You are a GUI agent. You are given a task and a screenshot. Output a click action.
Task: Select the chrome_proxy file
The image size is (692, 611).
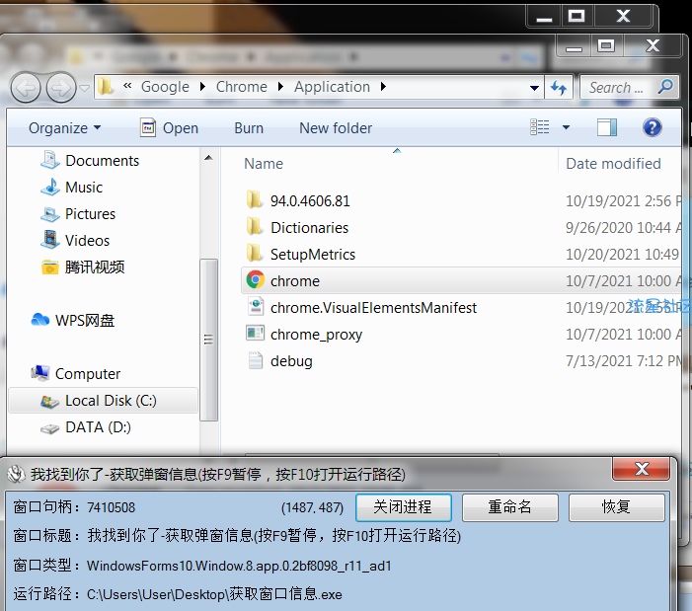pyautogui.click(x=304, y=335)
